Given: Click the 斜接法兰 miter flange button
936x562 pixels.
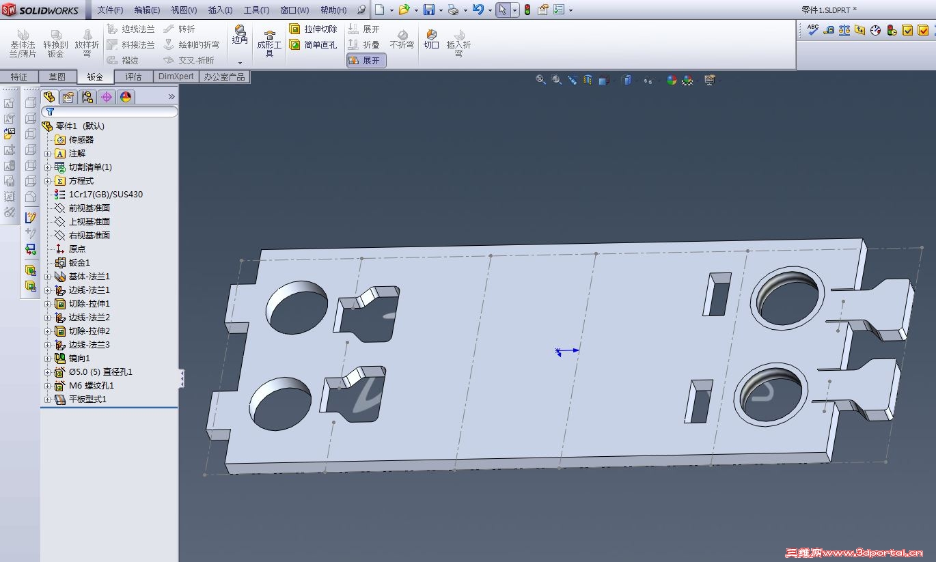Looking at the screenshot, I should [130, 45].
